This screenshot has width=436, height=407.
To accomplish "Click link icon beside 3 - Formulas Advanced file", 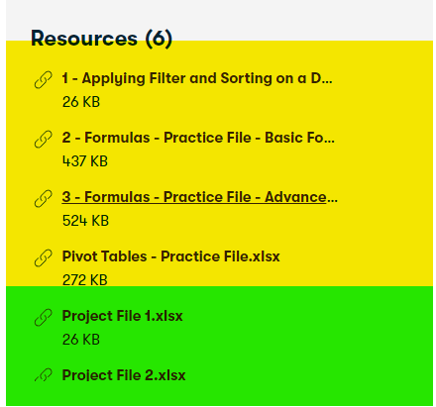I will [x=44, y=199].
